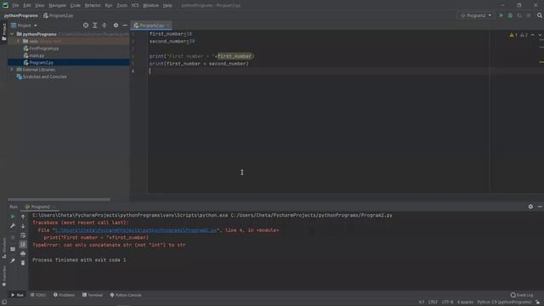
Task: Open indent 4 spaces selector in status bar
Action: pos(465,303)
